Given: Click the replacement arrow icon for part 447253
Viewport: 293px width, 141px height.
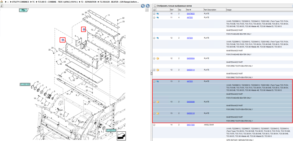Looking at the screenshot, I should coord(158,82).
